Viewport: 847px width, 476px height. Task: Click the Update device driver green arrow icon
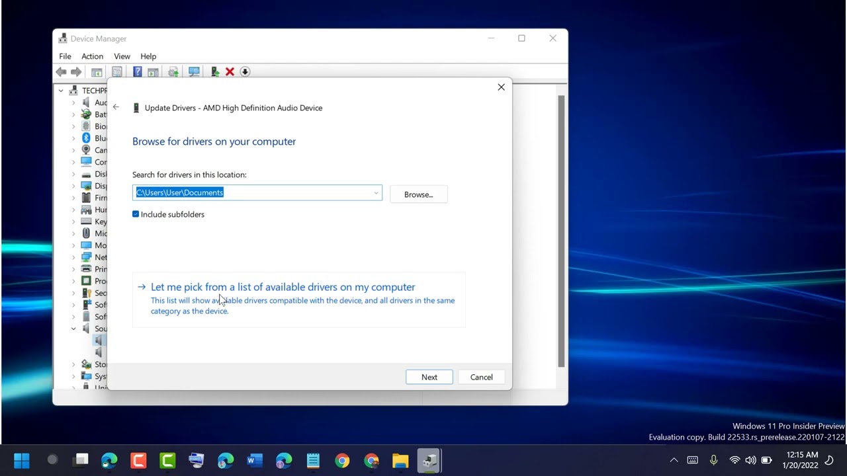[x=215, y=71]
